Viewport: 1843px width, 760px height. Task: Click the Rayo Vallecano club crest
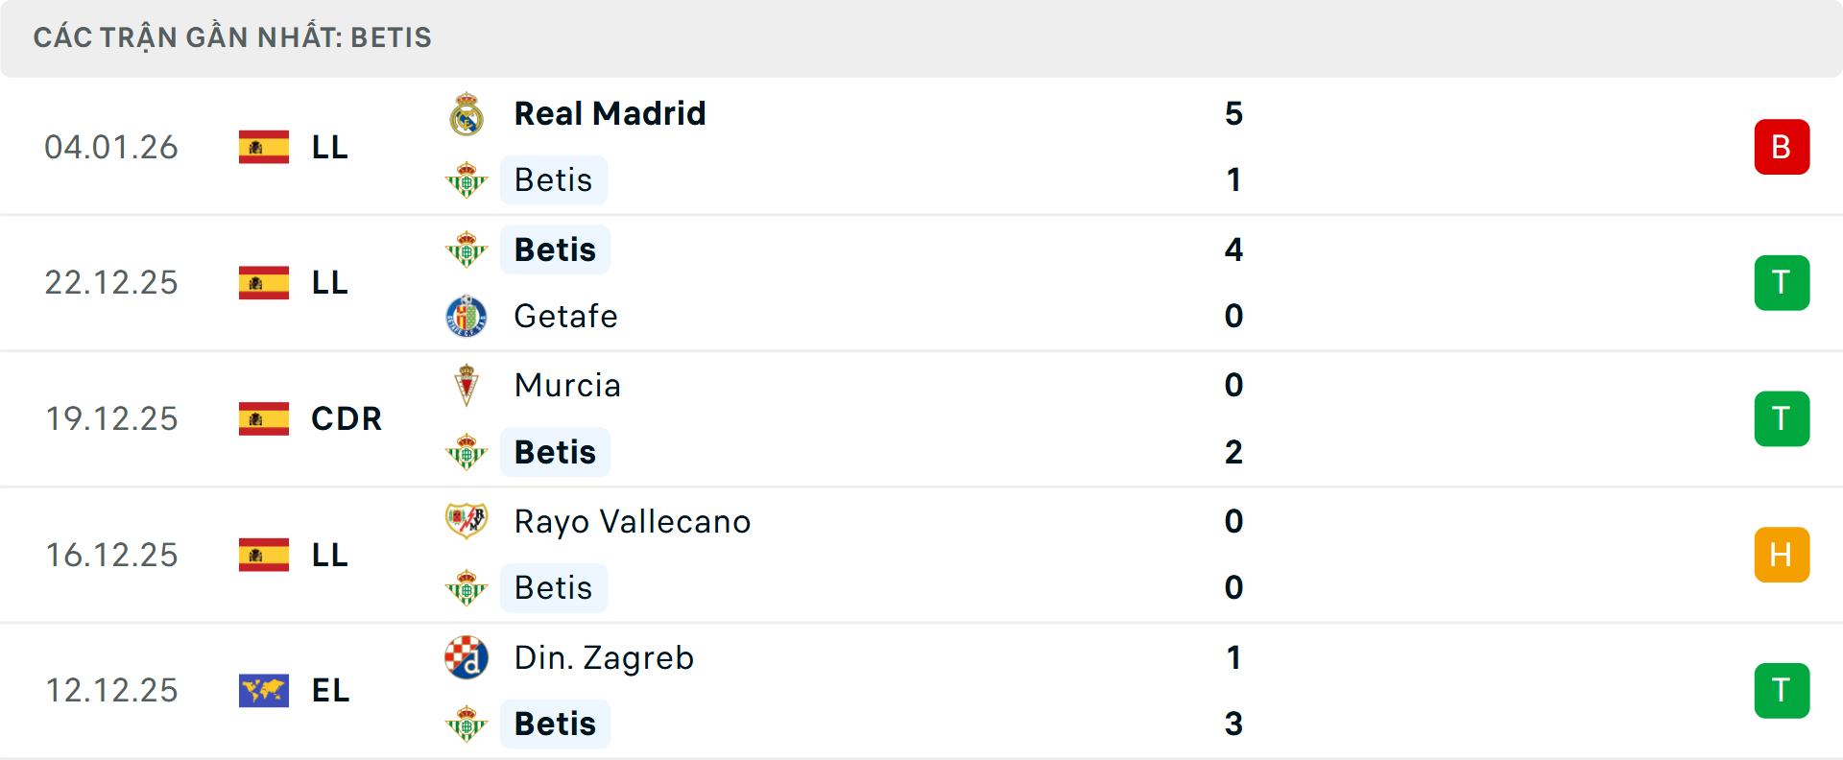[x=467, y=521]
